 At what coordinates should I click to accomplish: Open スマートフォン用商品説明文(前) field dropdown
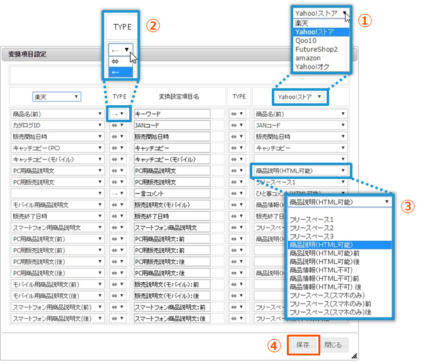pos(57,308)
